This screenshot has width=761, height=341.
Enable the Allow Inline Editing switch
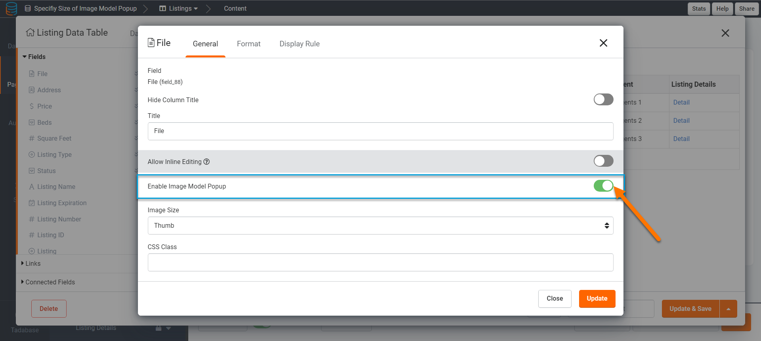[x=603, y=161]
